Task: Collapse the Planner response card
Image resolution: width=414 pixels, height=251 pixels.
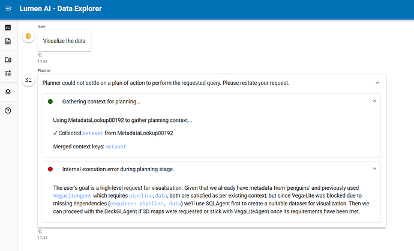Action: click(x=377, y=82)
